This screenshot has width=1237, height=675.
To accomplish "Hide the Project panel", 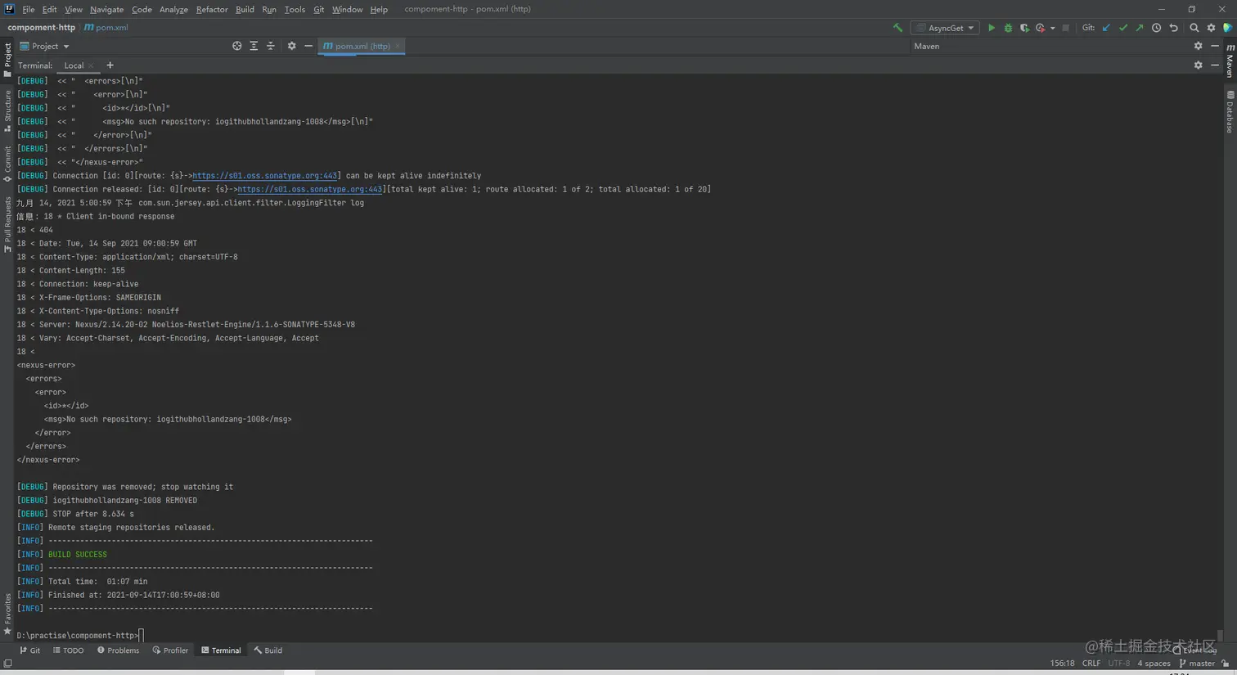I will [x=308, y=46].
